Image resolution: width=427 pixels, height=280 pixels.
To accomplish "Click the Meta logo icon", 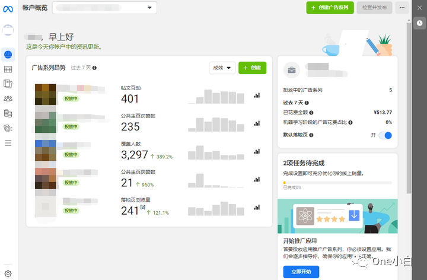I will coord(8,9).
